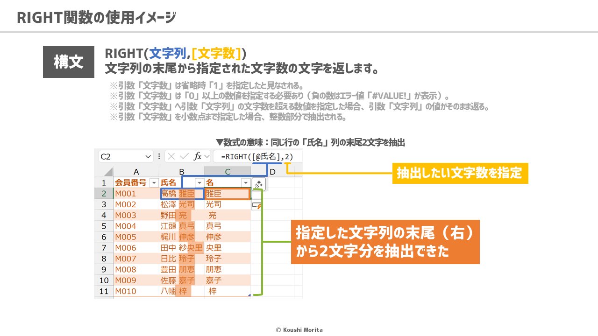Image resolution: width=598 pixels, height=336 pixels.
Task: Click the 会員番号 header cell text
Action: (x=131, y=182)
